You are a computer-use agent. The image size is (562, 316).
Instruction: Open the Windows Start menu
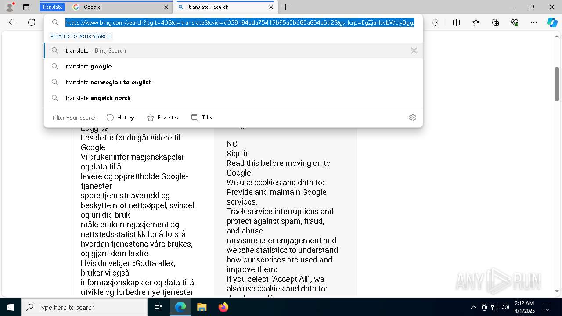point(10,307)
